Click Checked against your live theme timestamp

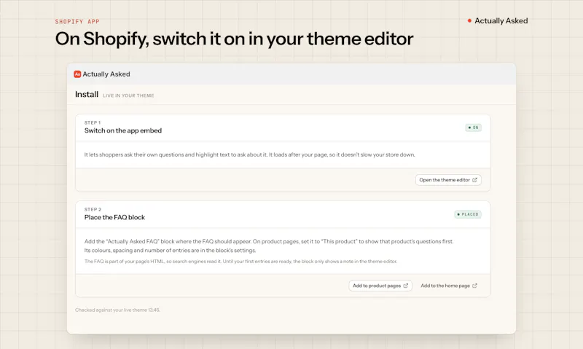tap(117, 310)
